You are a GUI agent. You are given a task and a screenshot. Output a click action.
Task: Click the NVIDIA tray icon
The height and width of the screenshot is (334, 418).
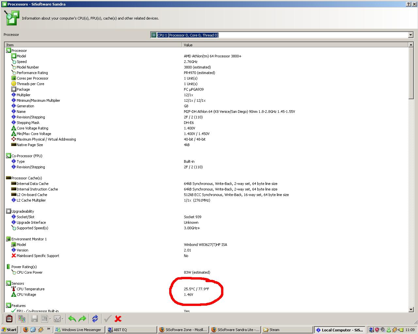[400, 330]
